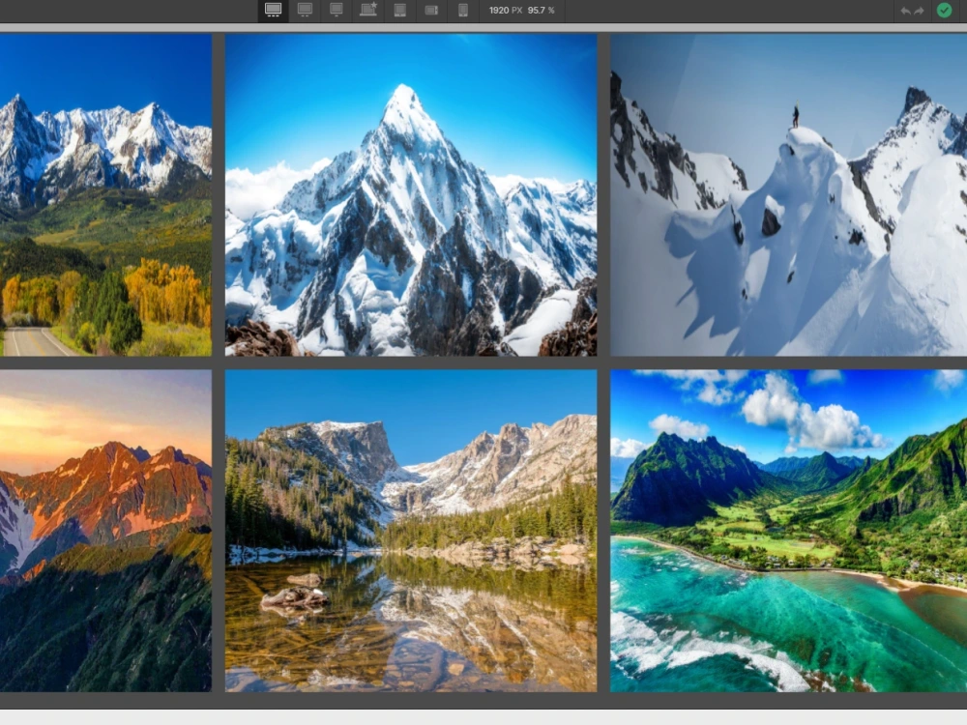
Task: Adjust the 95.7 % zoom control
Action: click(540, 12)
